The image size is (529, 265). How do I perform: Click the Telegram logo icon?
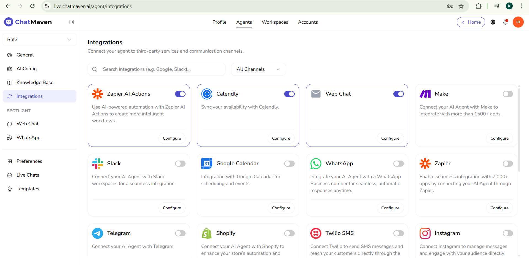click(x=97, y=233)
